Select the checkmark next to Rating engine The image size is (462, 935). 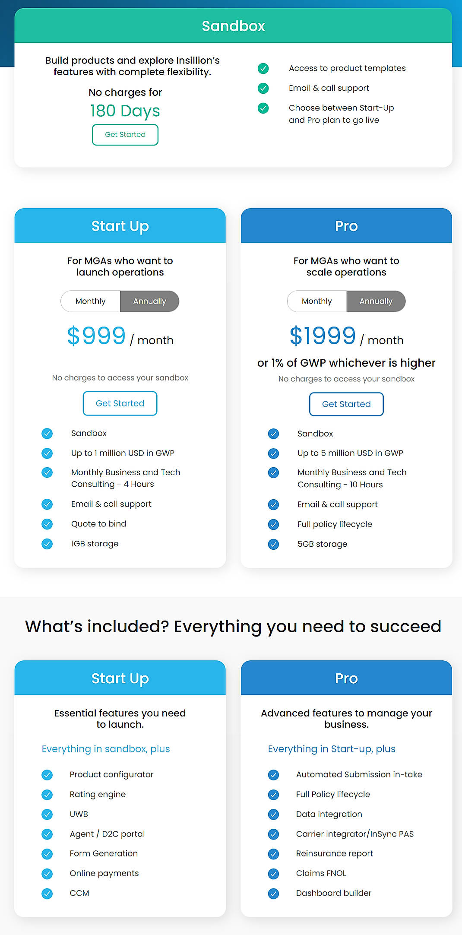(x=47, y=795)
